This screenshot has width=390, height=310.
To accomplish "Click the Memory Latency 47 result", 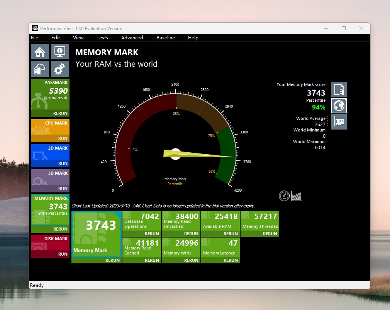I will tap(220, 248).
